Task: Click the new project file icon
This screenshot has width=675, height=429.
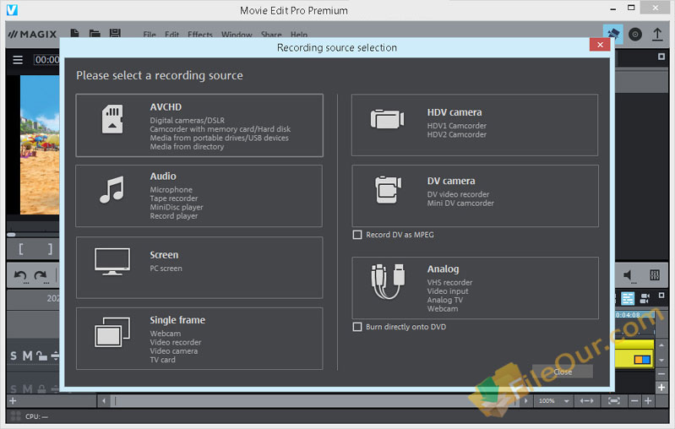Action: (74, 33)
